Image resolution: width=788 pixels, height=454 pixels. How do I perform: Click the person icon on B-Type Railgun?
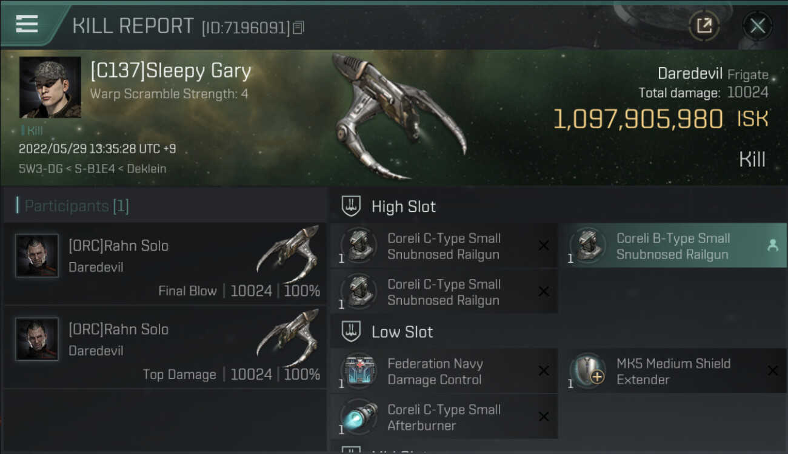pos(772,245)
